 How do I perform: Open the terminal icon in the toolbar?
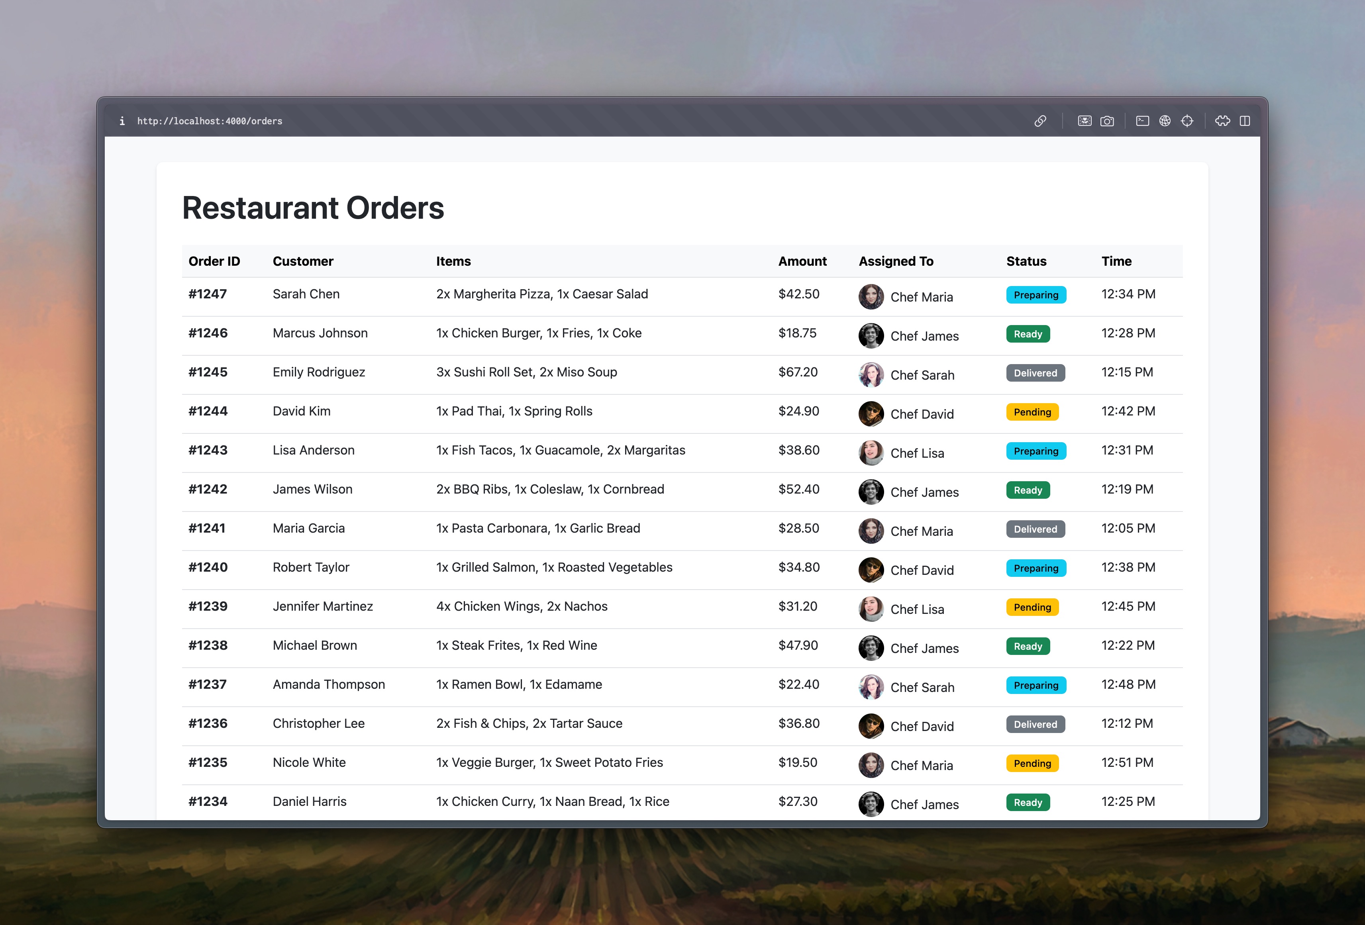[x=1142, y=121]
